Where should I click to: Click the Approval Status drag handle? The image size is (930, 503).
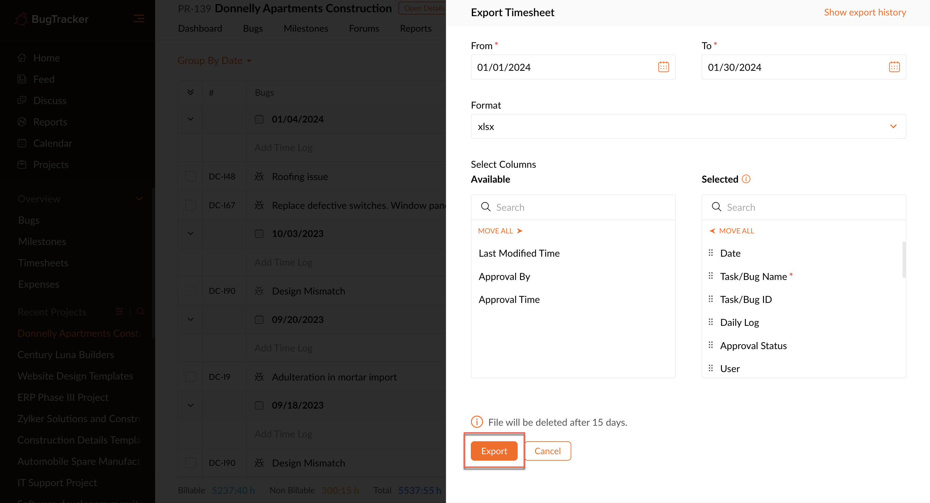point(711,345)
